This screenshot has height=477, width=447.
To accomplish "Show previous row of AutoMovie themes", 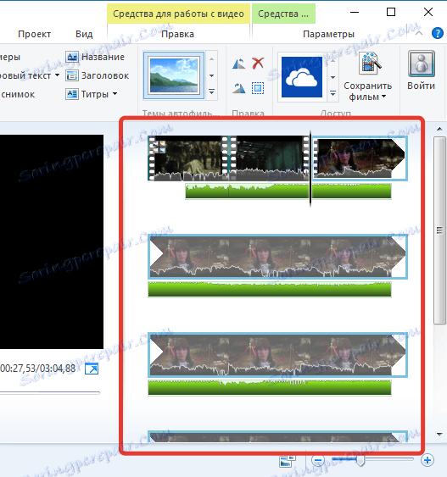I will (x=211, y=59).
